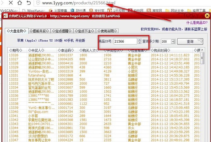Click the winner name 玩笑开的太大了吧
This screenshot has height=142, width=211.
point(41,79)
